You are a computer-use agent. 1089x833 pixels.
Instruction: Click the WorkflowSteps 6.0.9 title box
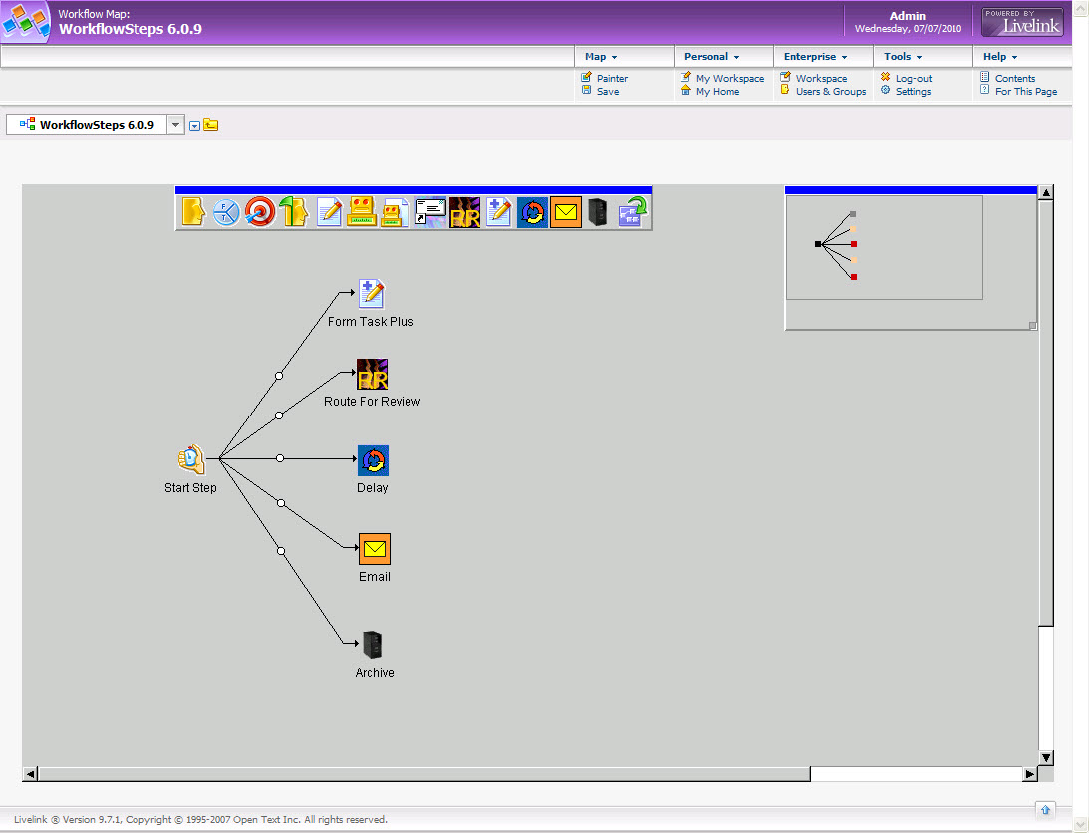click(x=87, y=125)
